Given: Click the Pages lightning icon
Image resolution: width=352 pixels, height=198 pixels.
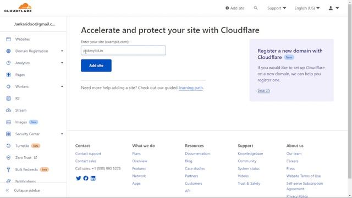Looking at the screenshot, I should 9,75.
